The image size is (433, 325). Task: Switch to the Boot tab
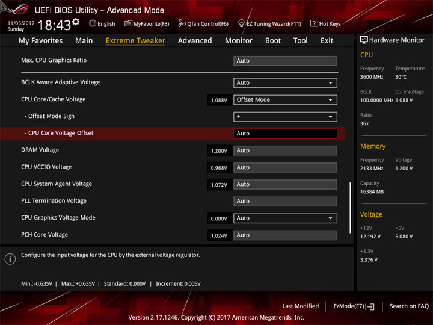tap(273, 41)
